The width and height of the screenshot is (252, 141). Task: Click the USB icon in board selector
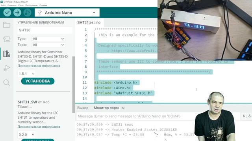(x=40, y=13)
